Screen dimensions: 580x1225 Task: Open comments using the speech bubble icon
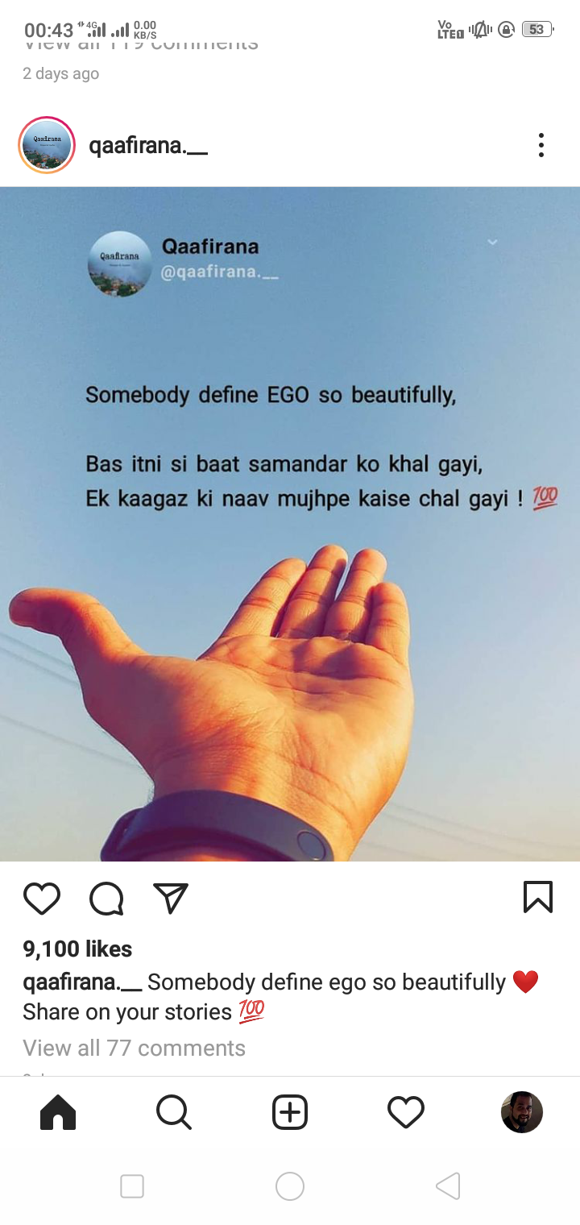106,898
